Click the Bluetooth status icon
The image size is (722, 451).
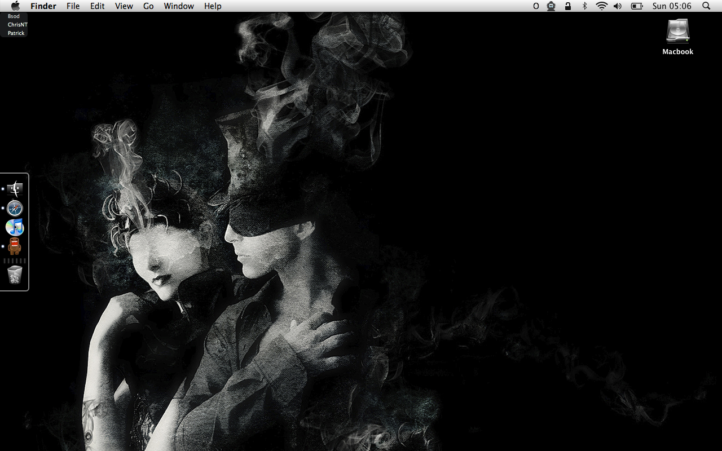pyautogui.click(x=584, y=6)
